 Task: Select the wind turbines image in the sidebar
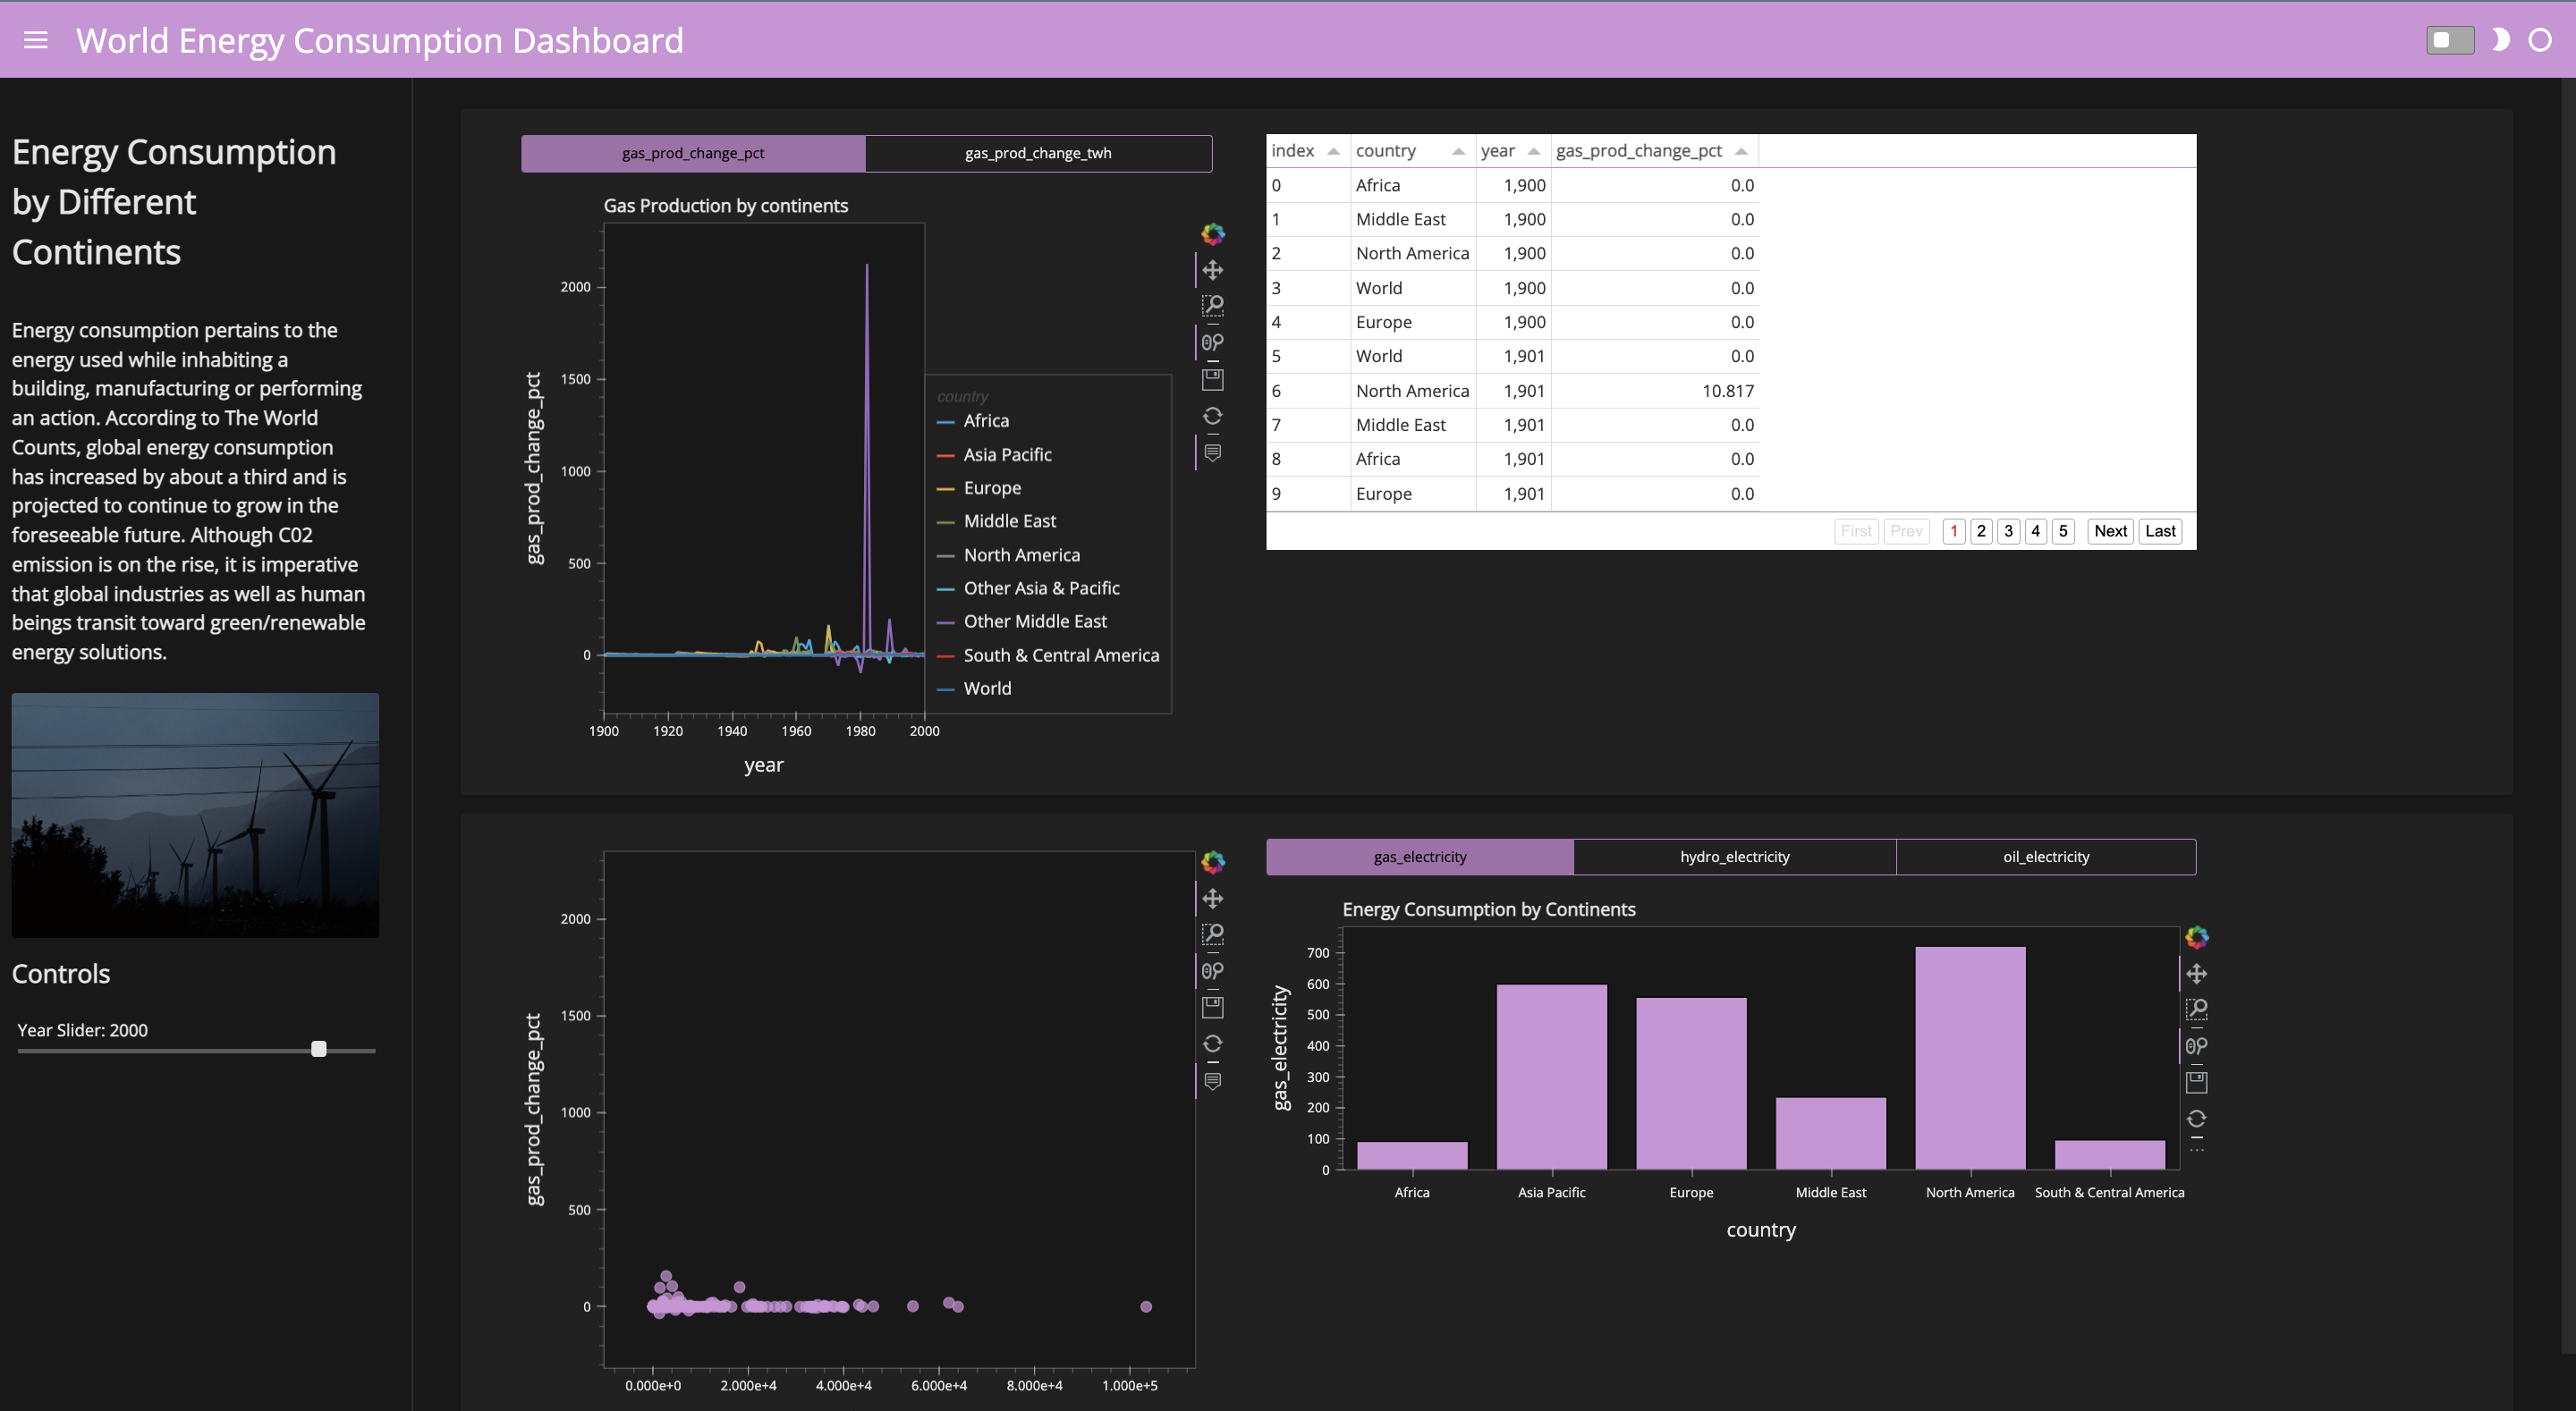coord(195,814)
